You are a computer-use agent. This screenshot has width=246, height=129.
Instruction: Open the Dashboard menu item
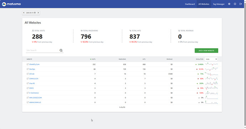190,4
